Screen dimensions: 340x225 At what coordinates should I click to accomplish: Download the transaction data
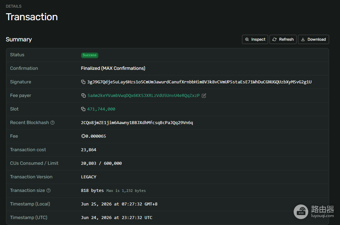point(314,39)
